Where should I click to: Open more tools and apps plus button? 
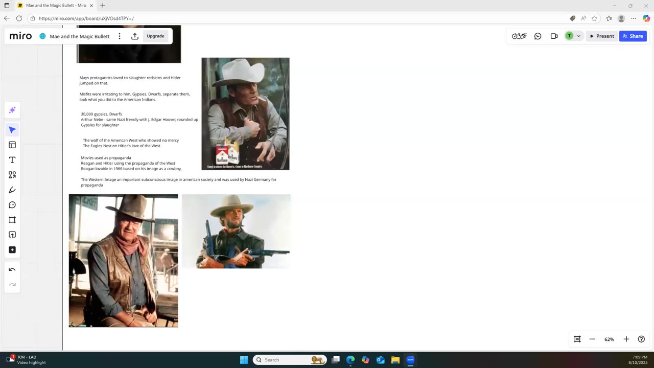pos(12,250)
